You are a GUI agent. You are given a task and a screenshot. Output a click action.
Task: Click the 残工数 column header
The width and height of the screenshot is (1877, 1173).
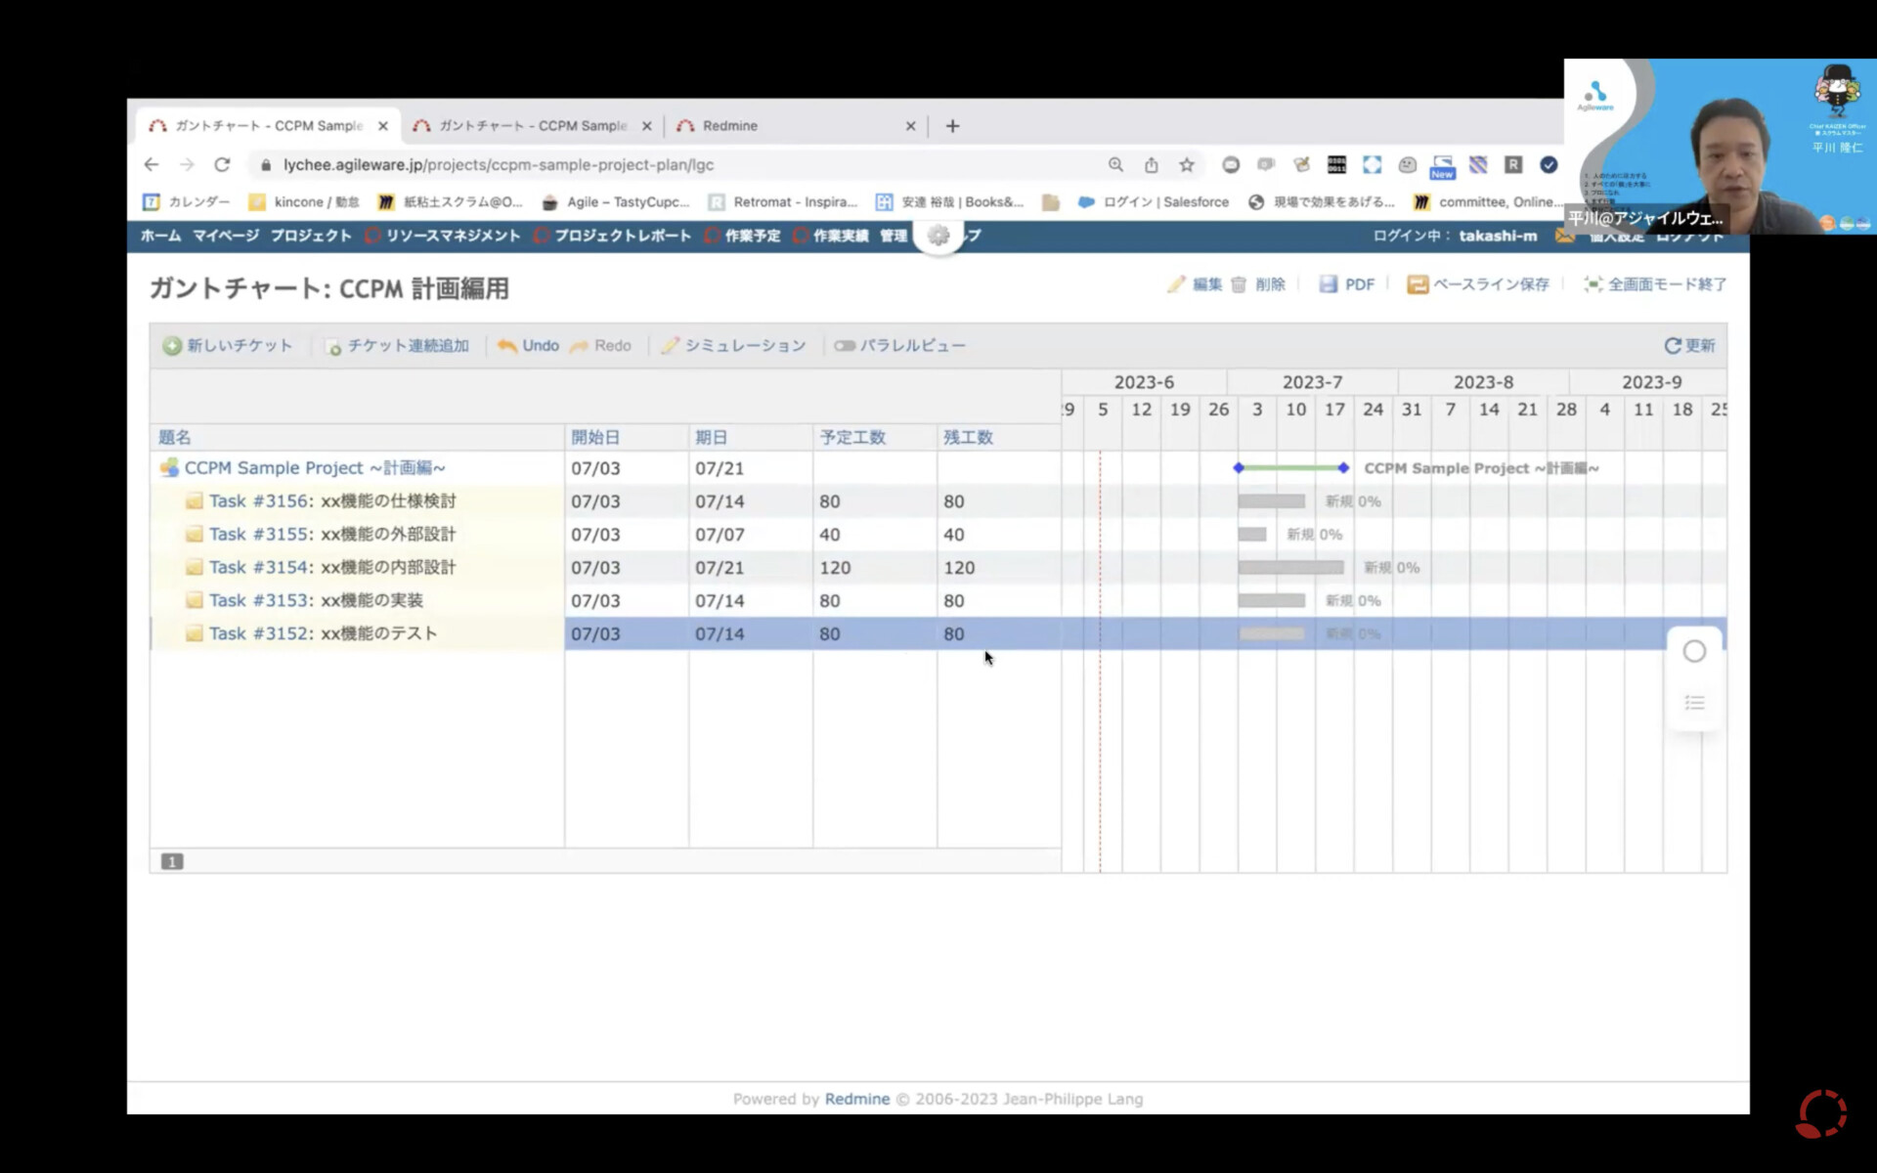tap(968, 437)
